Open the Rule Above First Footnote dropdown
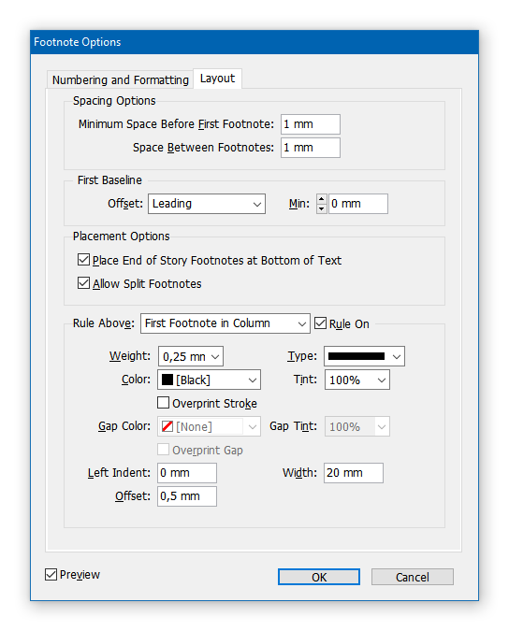Screen dimensions: 509x631 (225, 323)
